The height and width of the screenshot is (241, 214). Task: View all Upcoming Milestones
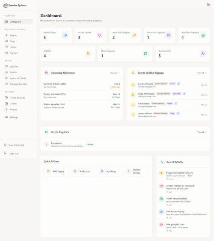coord(115,73)
